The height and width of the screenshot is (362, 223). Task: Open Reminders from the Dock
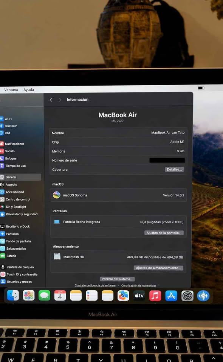(x=91, y=296)
